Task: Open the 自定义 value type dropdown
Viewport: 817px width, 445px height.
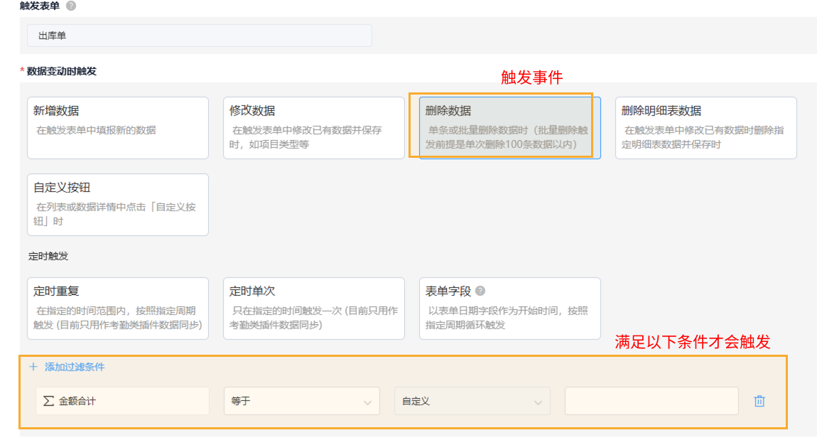Action: 472,401
